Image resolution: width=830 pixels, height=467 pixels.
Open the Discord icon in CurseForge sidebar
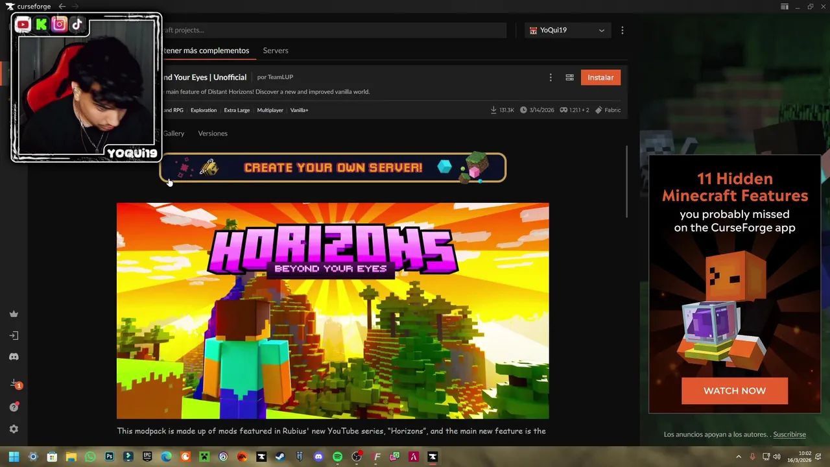pyautogui.click(x=14, y=357)
